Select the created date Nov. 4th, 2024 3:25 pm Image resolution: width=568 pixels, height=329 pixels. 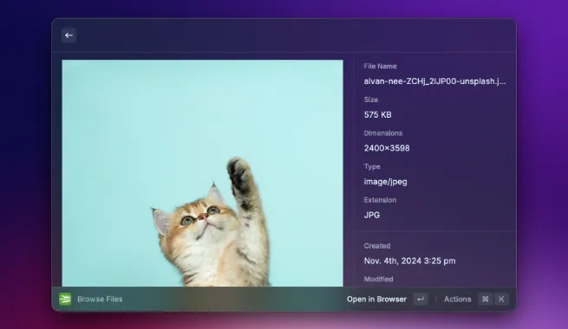tap(409, 261)
